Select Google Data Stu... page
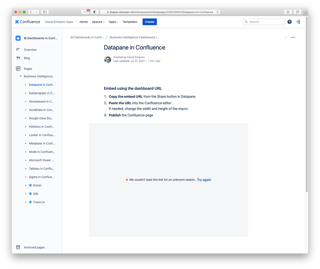Viewport: 320px width, 269px height. point(41,118)
